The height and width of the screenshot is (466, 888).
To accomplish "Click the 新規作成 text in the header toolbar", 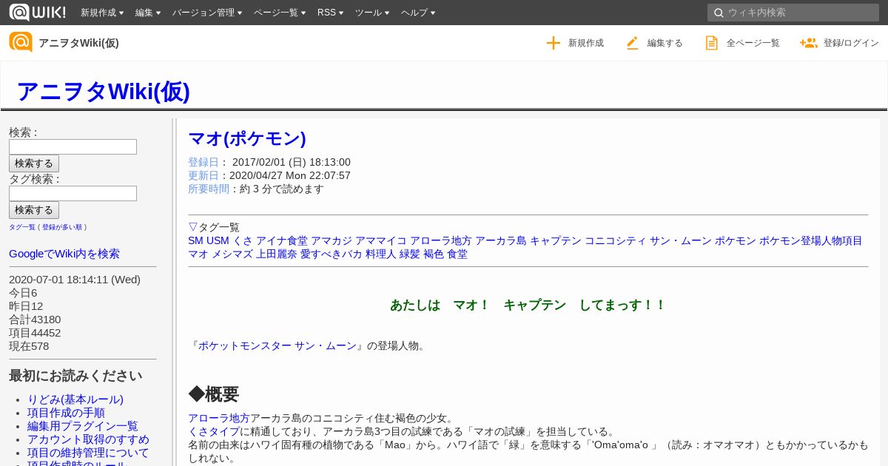I will coord(586,43).
